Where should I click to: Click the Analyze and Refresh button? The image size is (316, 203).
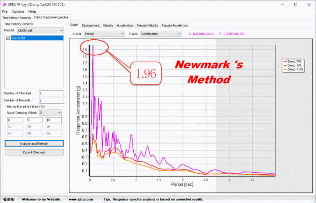coord(34,144)
